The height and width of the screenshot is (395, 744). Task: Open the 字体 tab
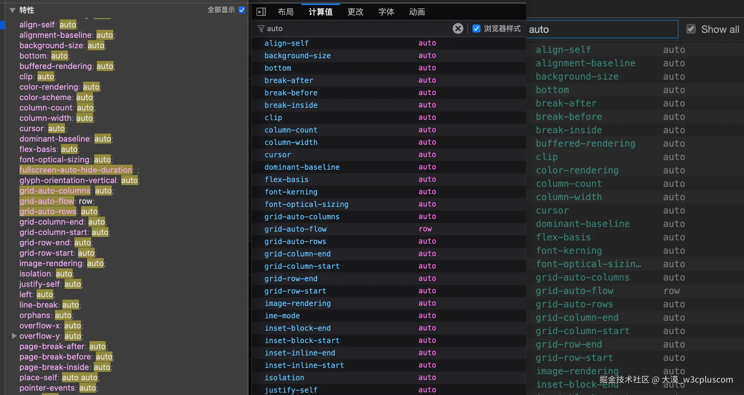[386, 12]
